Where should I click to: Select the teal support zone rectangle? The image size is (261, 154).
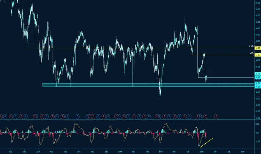click(x=148, y=85)
